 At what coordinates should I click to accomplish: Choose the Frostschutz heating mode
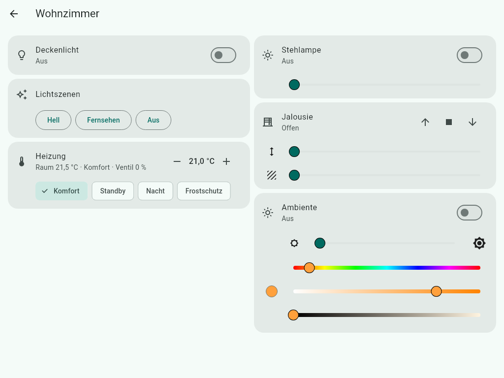click(204, 191)
